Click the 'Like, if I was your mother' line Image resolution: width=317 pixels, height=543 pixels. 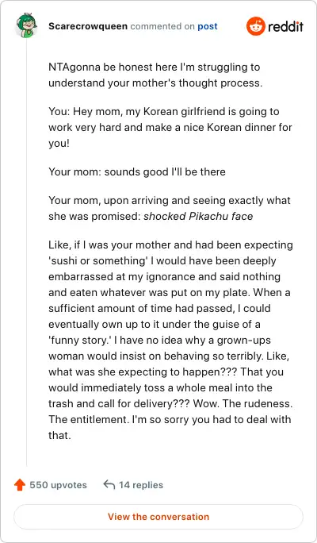(170, 245)
